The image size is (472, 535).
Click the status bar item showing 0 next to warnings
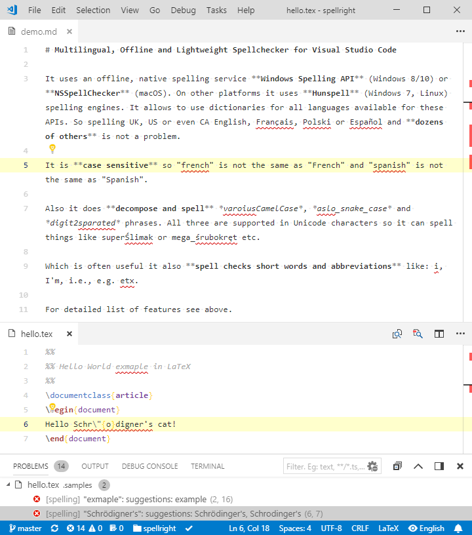(x=117, y=528)
